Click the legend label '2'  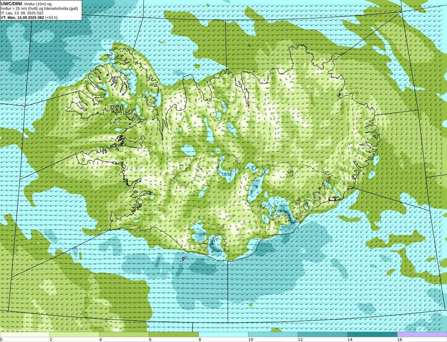pos(51,340)
